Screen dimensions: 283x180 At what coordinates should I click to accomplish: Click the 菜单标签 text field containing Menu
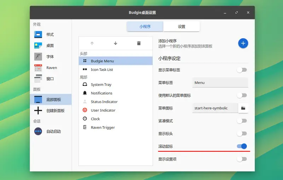[x=220, y=83]
